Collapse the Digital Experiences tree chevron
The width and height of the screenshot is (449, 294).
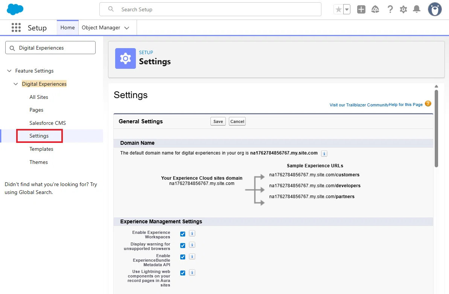point(16,84)
